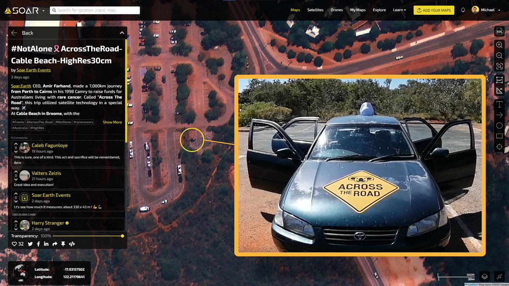Select the ruler distance measurement tool
This screenshot has width=509, height=286.
pos(499,91)
